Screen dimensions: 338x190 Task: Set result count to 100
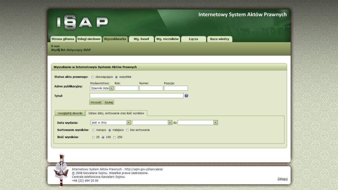103,137
